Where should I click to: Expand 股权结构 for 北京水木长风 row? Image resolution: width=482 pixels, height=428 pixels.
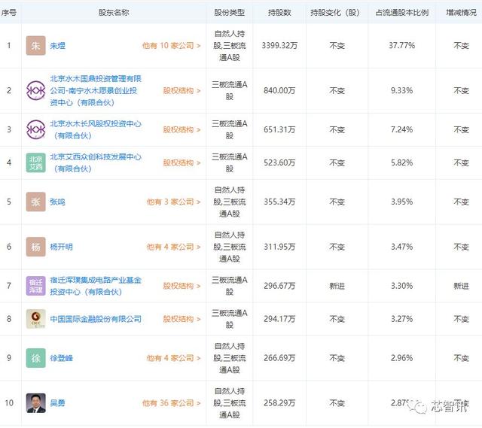[x=182, y=129]
